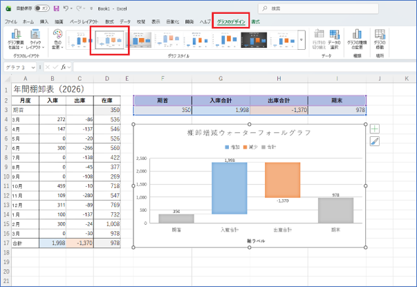Open the undo history dropdown arrow
Viewport: 417px width, 287px height.
71,9
